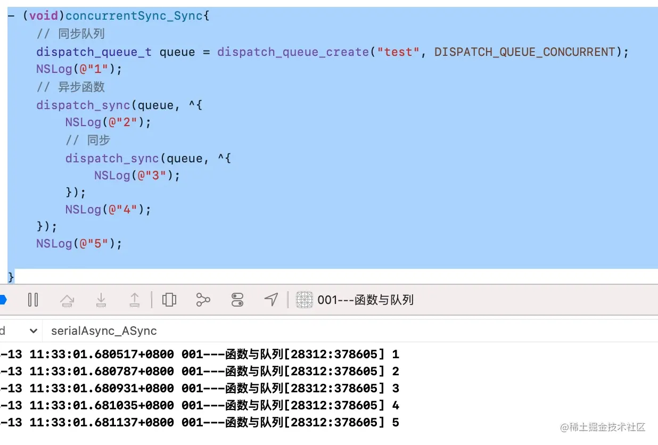Click the Simulate Location icon

[271, 300]
